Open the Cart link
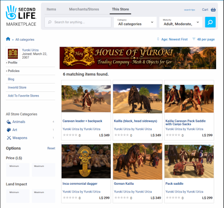 pyautogui.click(x=205, y=10)
